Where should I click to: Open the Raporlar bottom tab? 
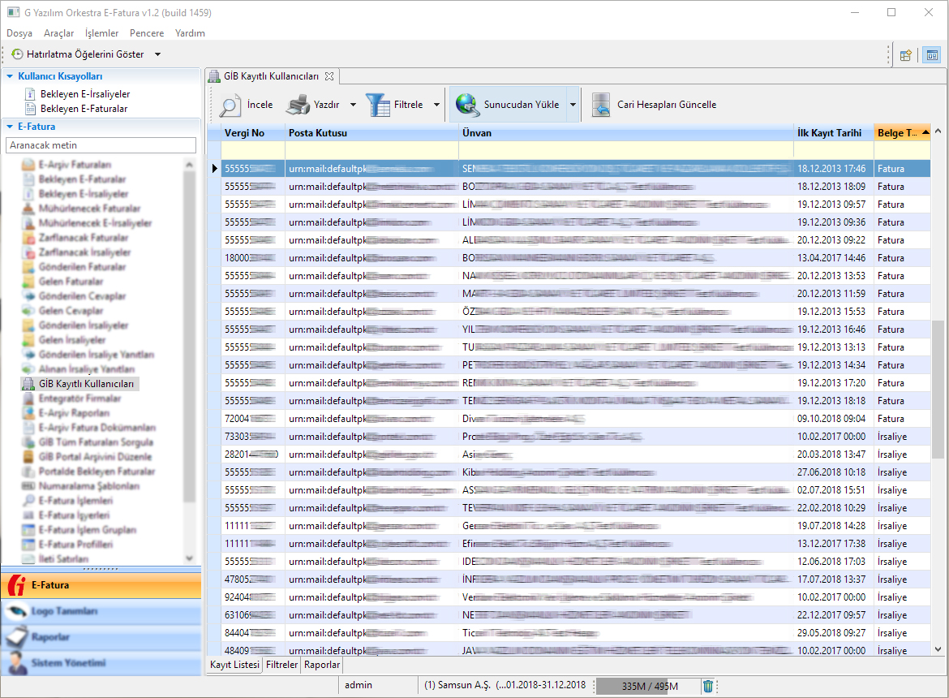tap(322, 665)
